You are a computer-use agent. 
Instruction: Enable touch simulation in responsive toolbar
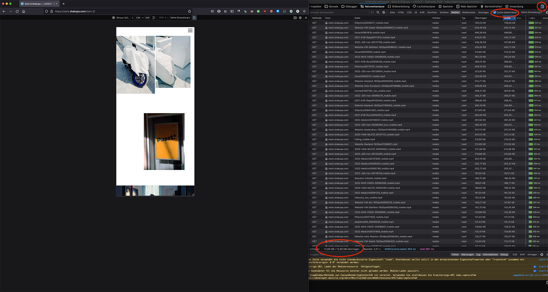[194, 18]
